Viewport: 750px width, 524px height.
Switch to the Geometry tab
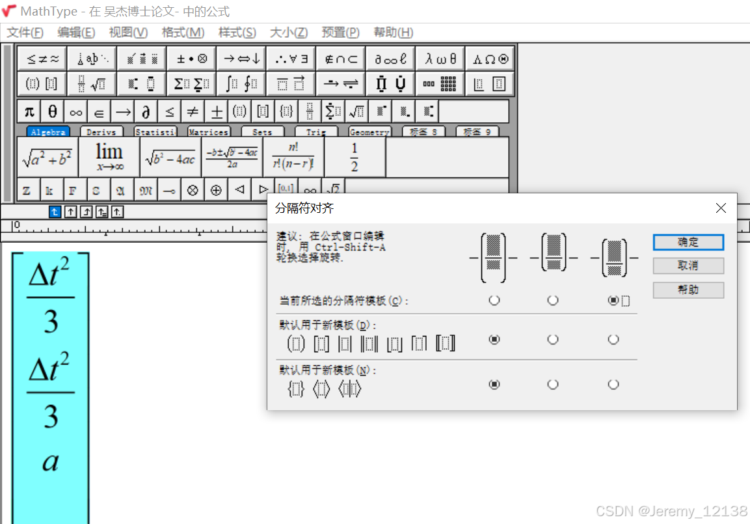click(369, 131)
